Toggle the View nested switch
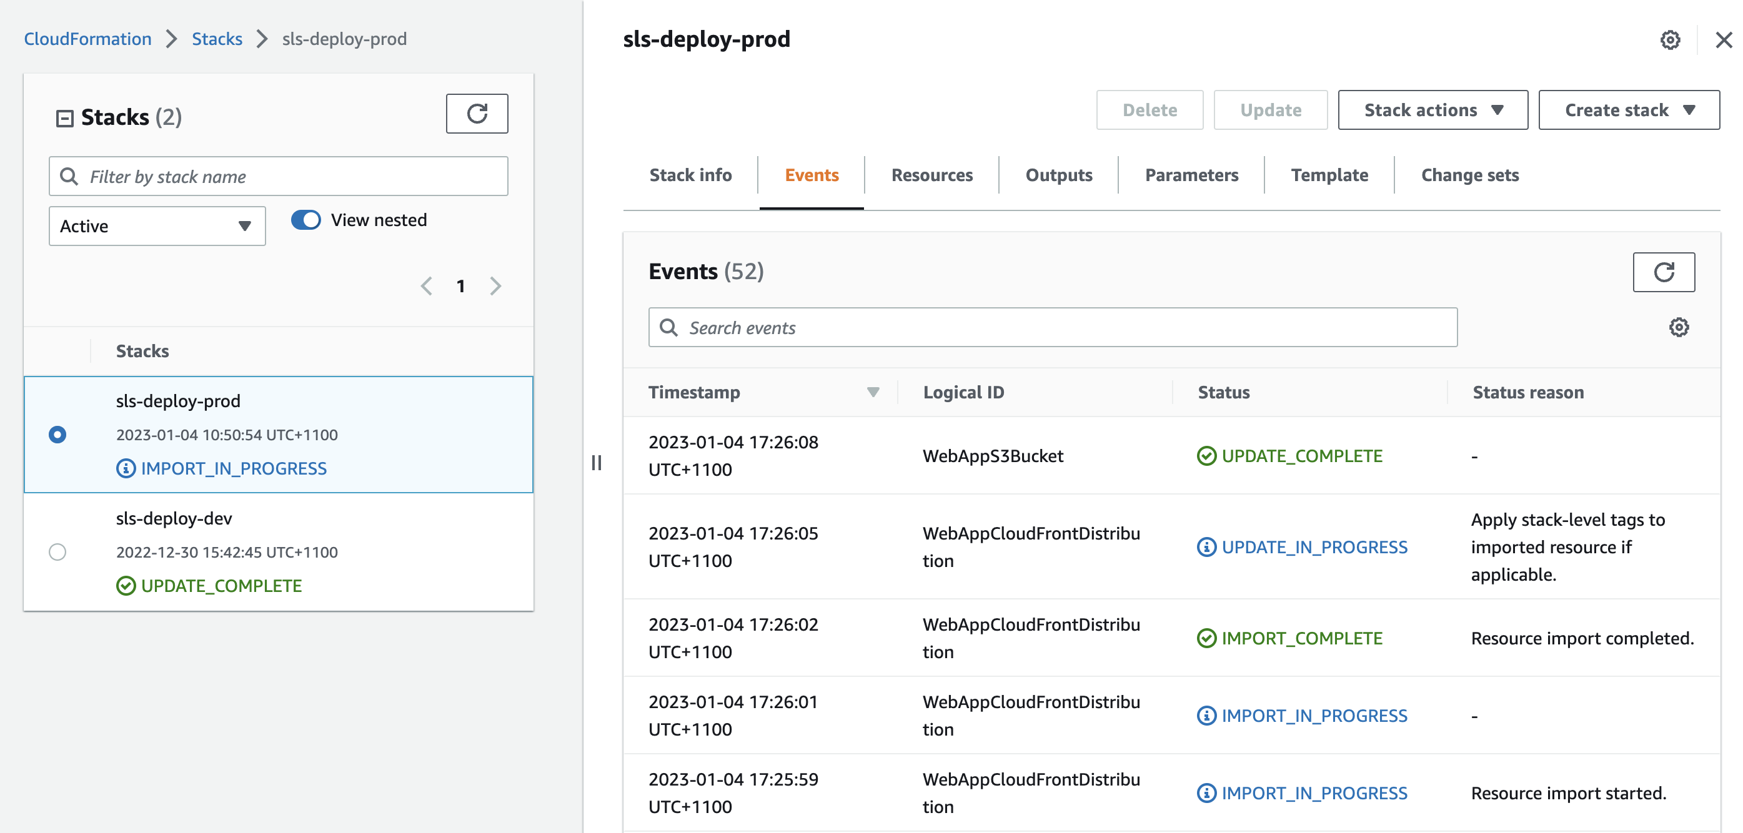Screen dimensions: 1743x833 tap(306, 220)
